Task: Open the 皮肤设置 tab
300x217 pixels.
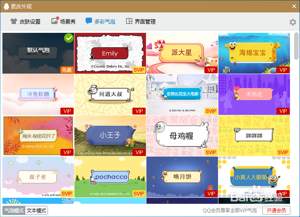Action: coord(25,22)
